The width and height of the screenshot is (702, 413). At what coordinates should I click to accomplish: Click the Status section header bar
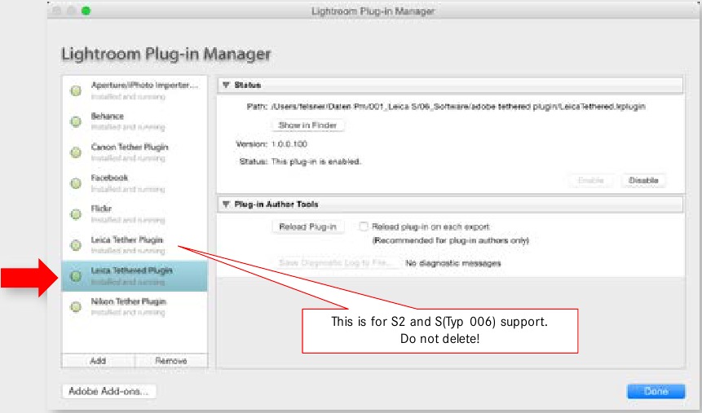click(450, 85)
